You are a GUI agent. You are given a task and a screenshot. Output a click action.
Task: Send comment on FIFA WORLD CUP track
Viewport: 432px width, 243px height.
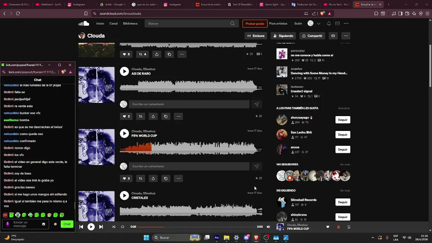coord(256,166)
